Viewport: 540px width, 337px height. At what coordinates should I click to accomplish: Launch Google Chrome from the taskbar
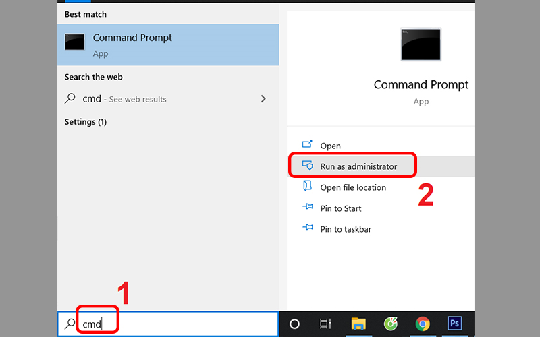[423, 324]
